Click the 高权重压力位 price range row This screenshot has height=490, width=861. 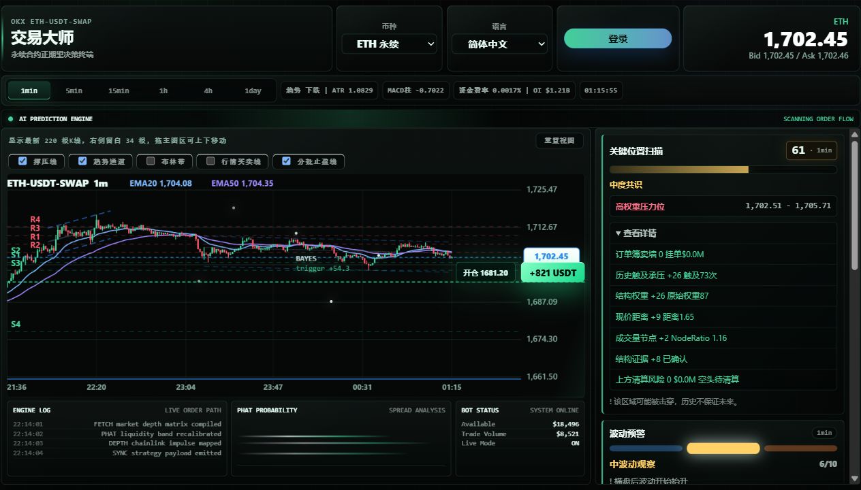(x=723, y=206)
